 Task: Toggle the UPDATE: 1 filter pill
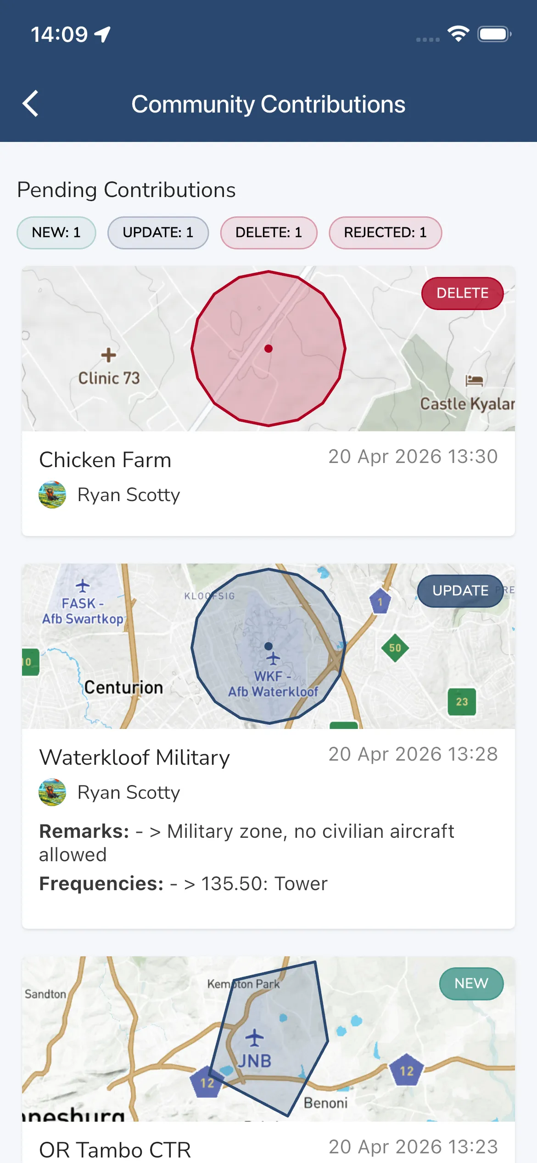[158, 232]
